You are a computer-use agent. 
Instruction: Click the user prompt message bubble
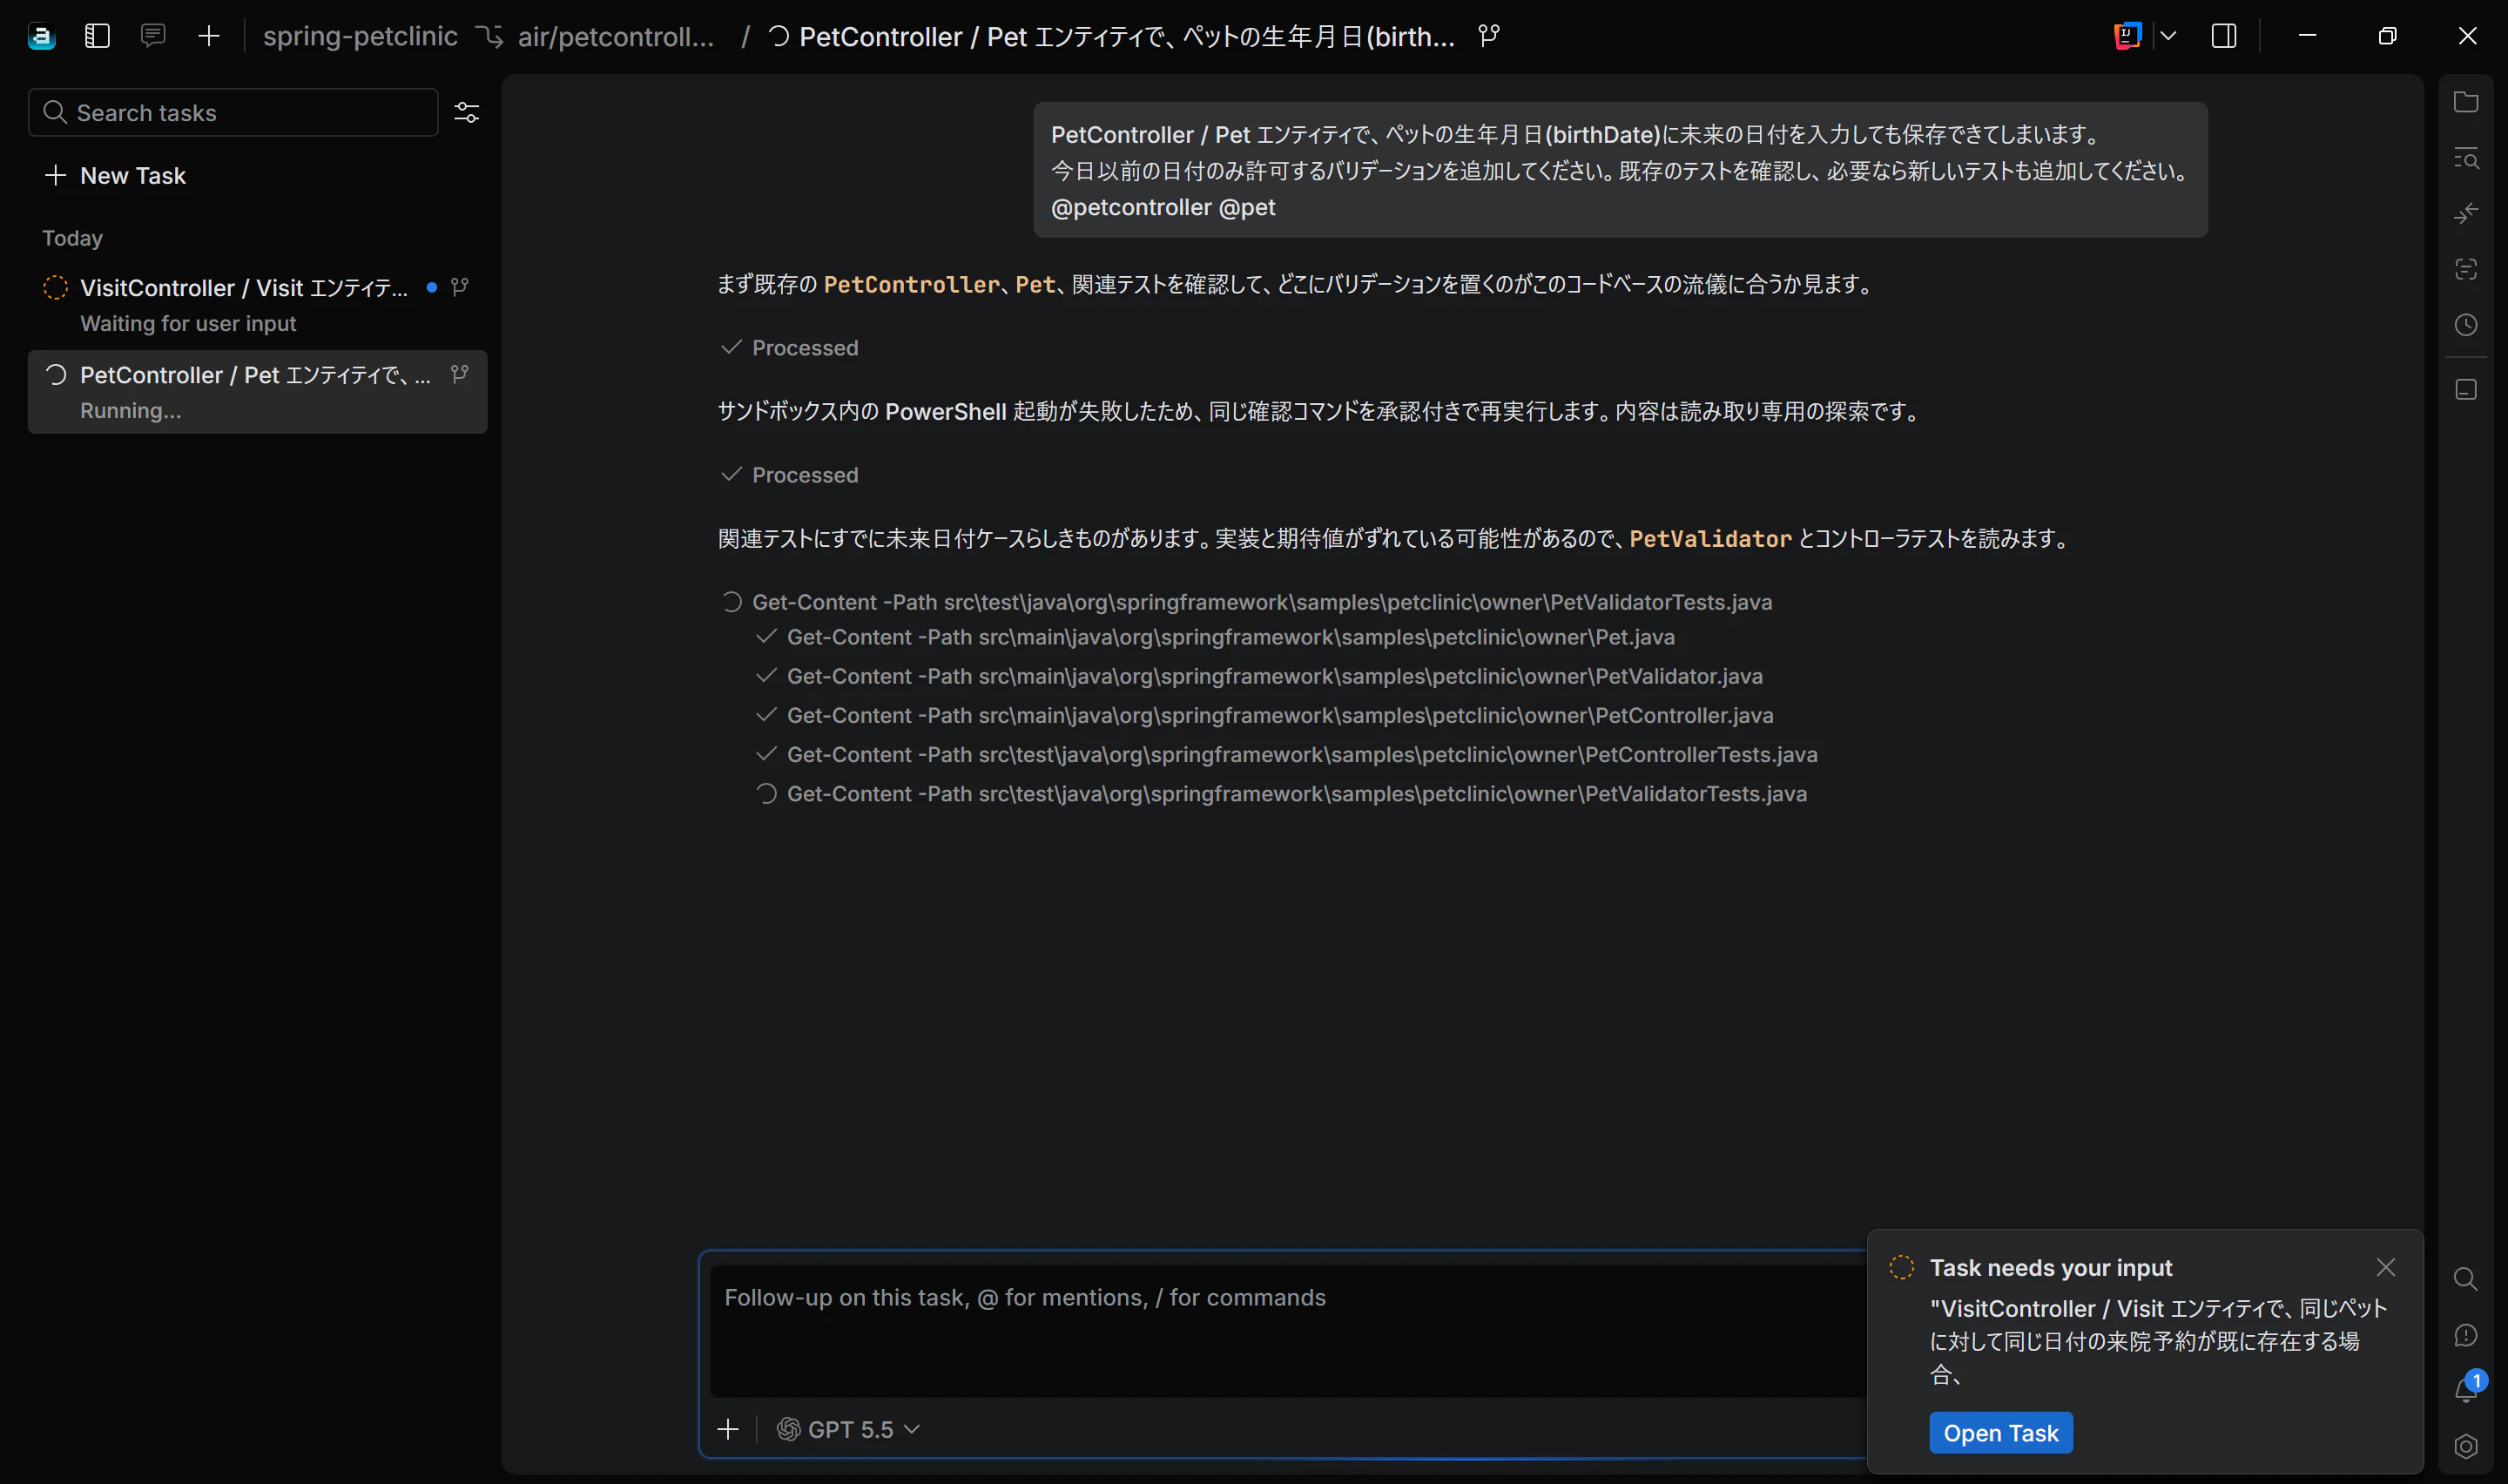pos(1620,170)
